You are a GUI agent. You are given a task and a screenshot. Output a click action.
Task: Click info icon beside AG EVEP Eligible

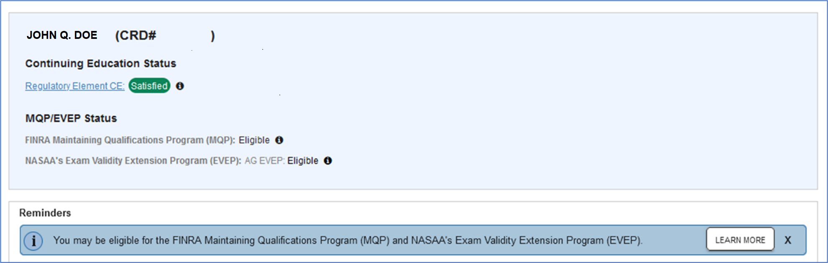(328, 161)
